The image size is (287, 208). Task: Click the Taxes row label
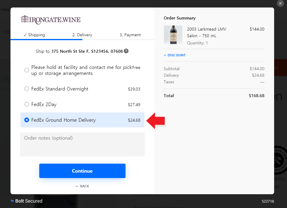click(x=169, y=82)
